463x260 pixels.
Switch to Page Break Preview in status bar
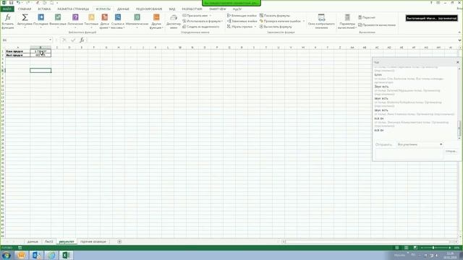(415, 248)
